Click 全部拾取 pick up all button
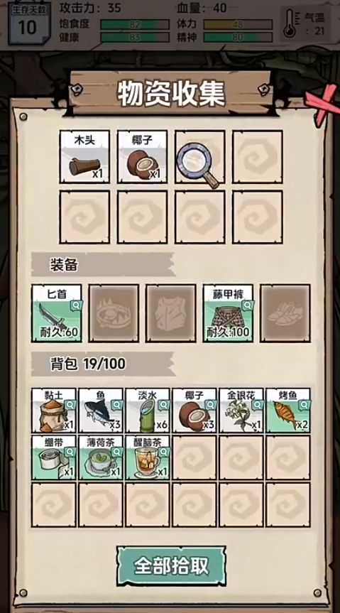This screenshot has width=340, height=613. pyautogui.click(x=171, y=565)
